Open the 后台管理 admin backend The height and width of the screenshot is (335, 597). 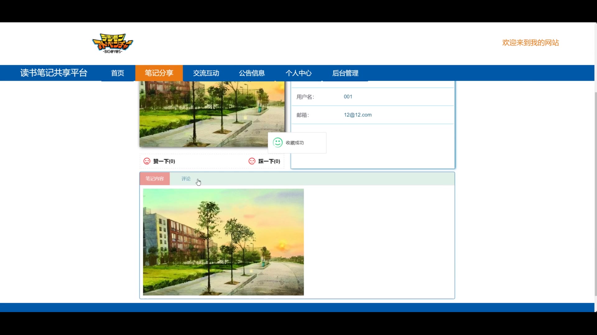pyautogui.click(x=345, y=73)
